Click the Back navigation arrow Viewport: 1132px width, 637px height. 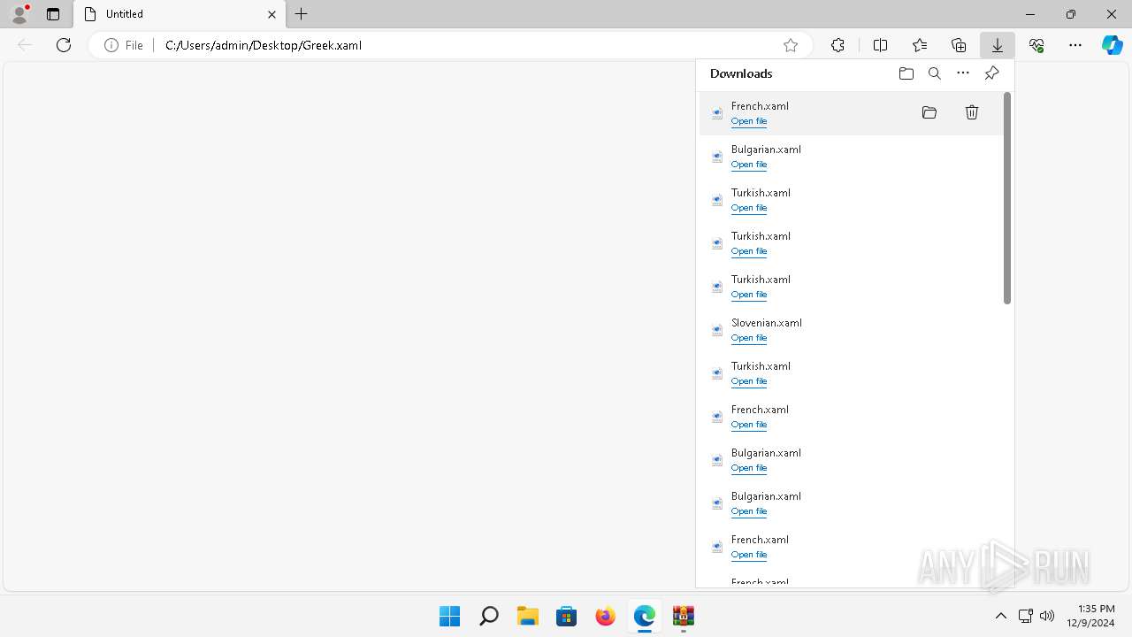click(x=25, y=45)
